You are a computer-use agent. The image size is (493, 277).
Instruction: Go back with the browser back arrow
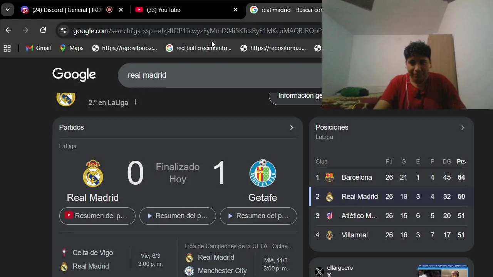point(8,30)
